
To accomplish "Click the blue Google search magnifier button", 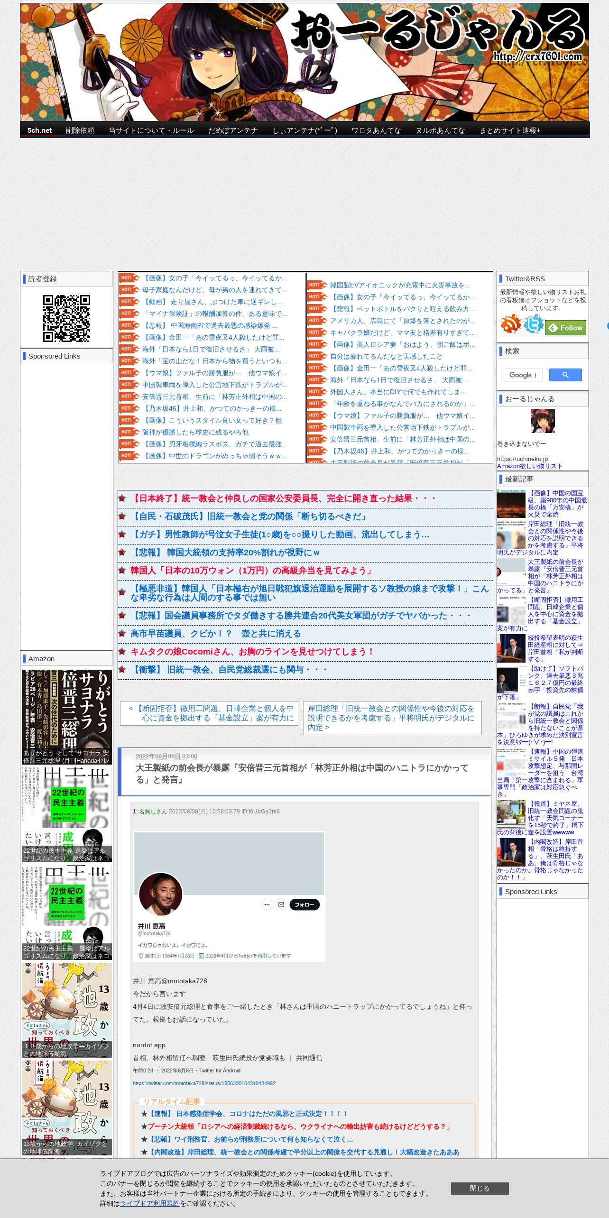I will click(565, 375).
